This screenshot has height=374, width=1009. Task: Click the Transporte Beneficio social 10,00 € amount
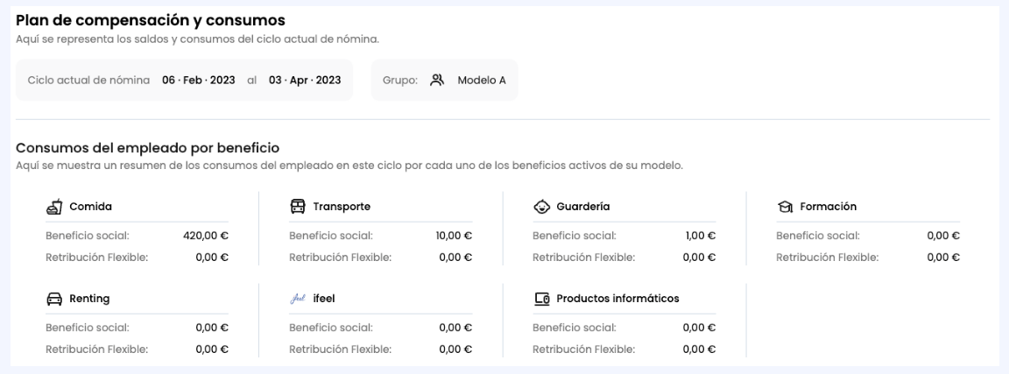454,236
